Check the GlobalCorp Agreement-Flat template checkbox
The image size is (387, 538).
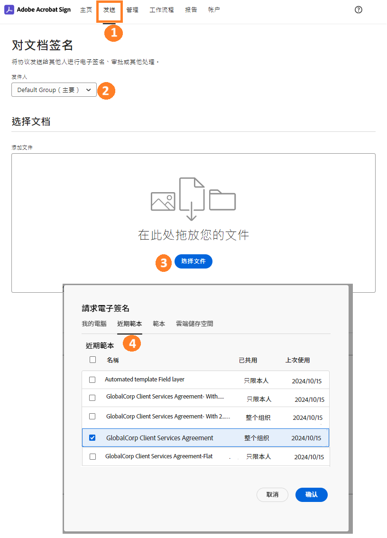pyautogui.click(x=92, y=456)
